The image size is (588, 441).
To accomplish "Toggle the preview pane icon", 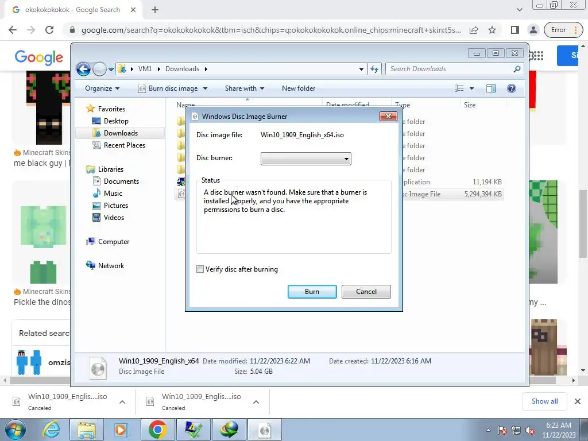I will pyautogui.click(x=490, y=88).
